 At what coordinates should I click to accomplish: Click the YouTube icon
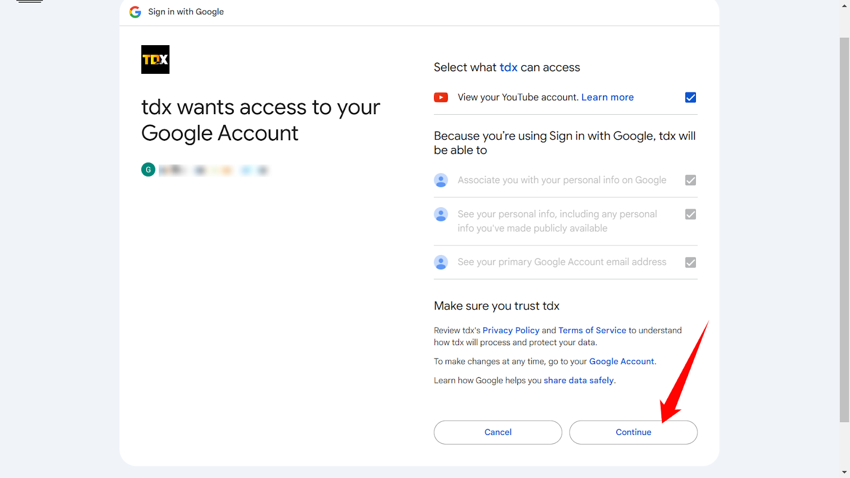[441, 97]
